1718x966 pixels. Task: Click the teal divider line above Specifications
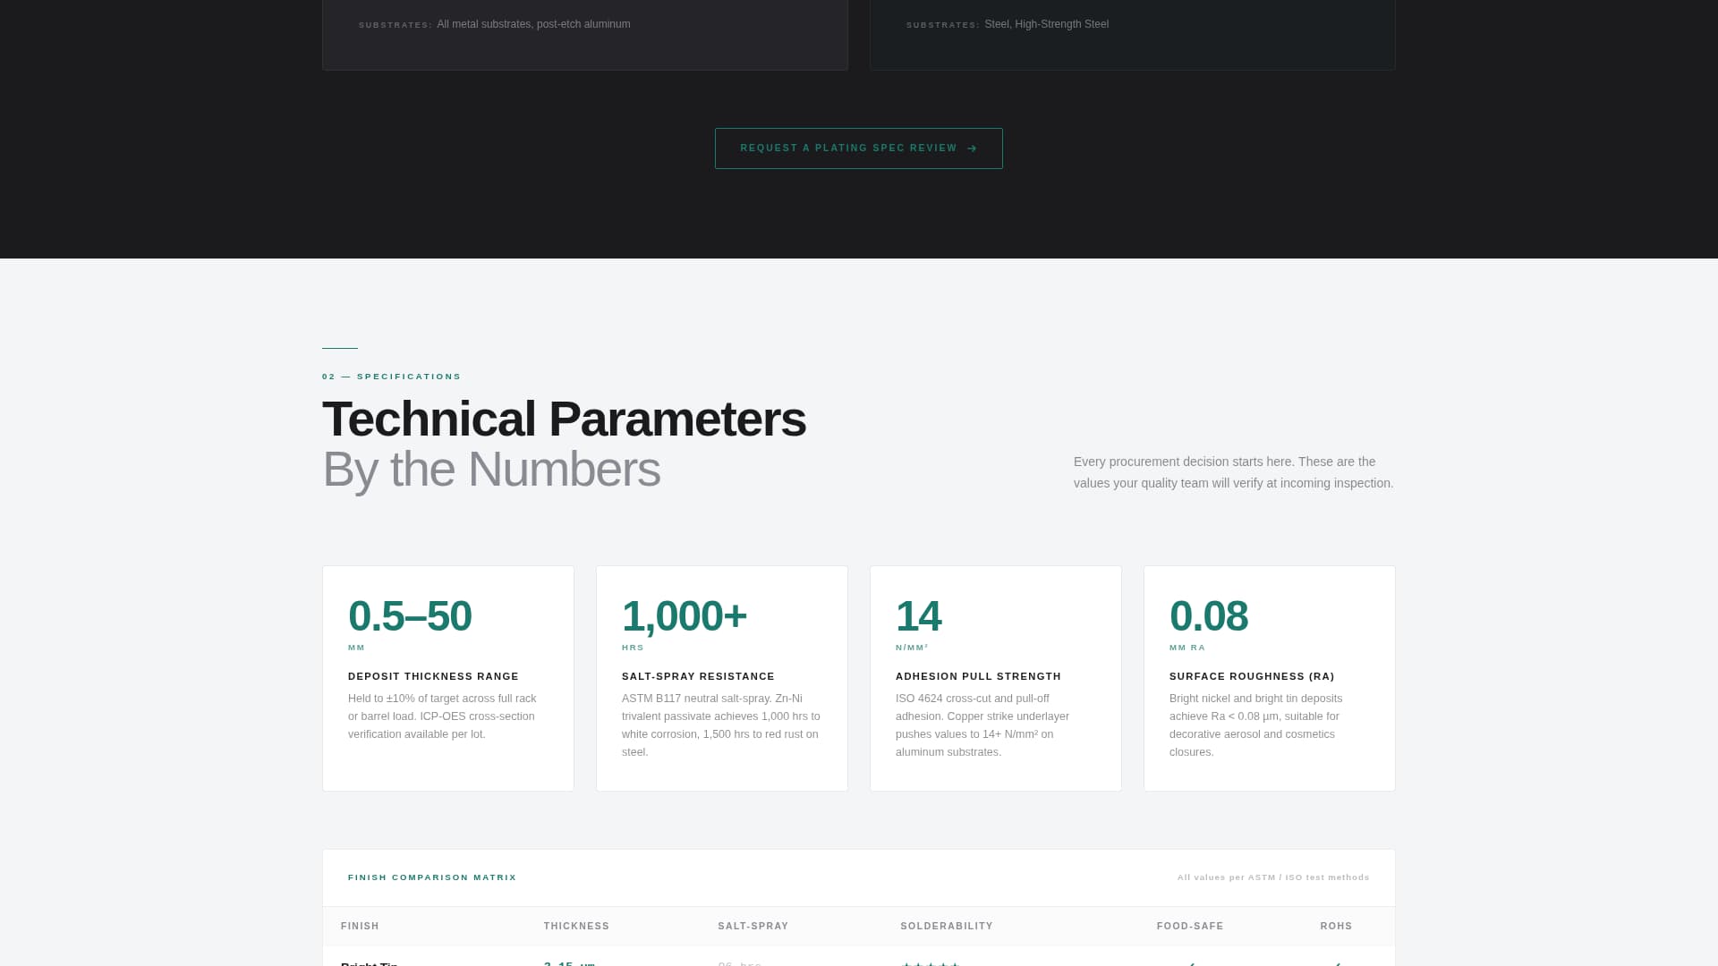[x=339, y=348]
